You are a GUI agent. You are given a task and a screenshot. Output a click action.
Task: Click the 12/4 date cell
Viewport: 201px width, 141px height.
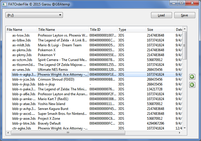pos(179,128)
